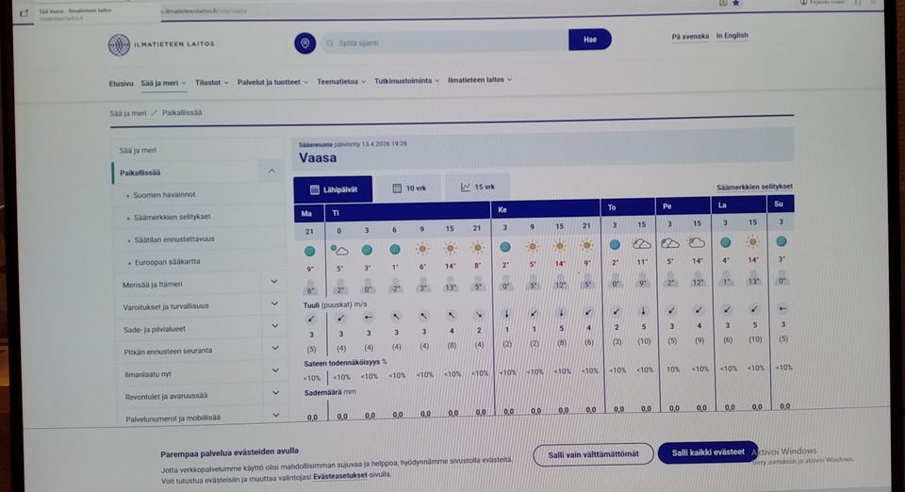Open Säämerkkien selitykset sidebar link
905x492 pixels.
coord(172,217)
